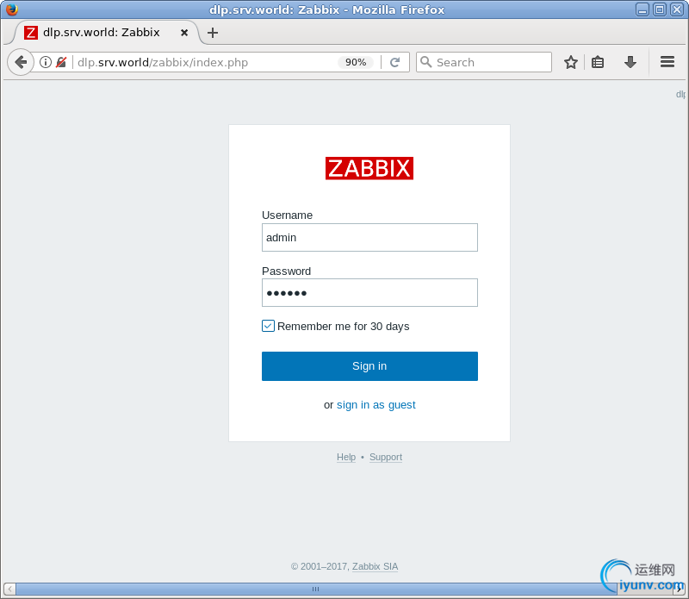Close the dlp.srv.world Zabbix tab
Image resolution: width=689 pixels, height=599 pixels.
coord(184,33)
